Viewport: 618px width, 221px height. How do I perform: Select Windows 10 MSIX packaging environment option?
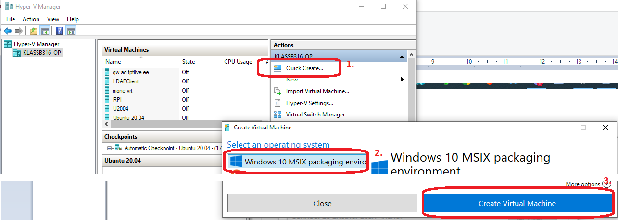coord(297,162)
